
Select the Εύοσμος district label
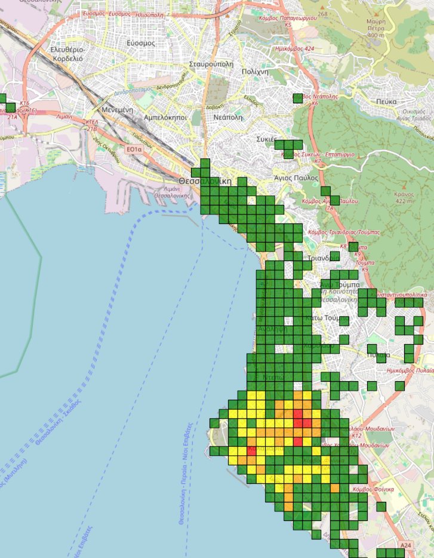(x=141, y=43)
